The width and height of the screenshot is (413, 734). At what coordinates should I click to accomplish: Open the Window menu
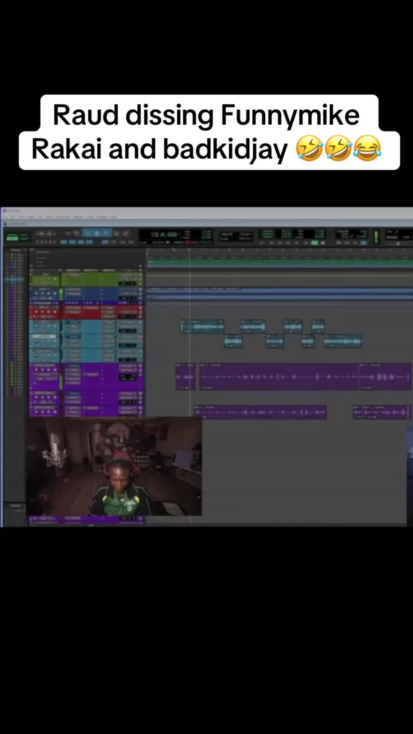click(102, 217)
